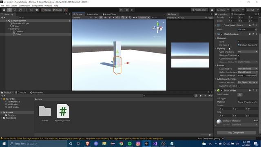Select the combined Transform tool
This screenshot has width=261, height=147.
coord(31,10)
